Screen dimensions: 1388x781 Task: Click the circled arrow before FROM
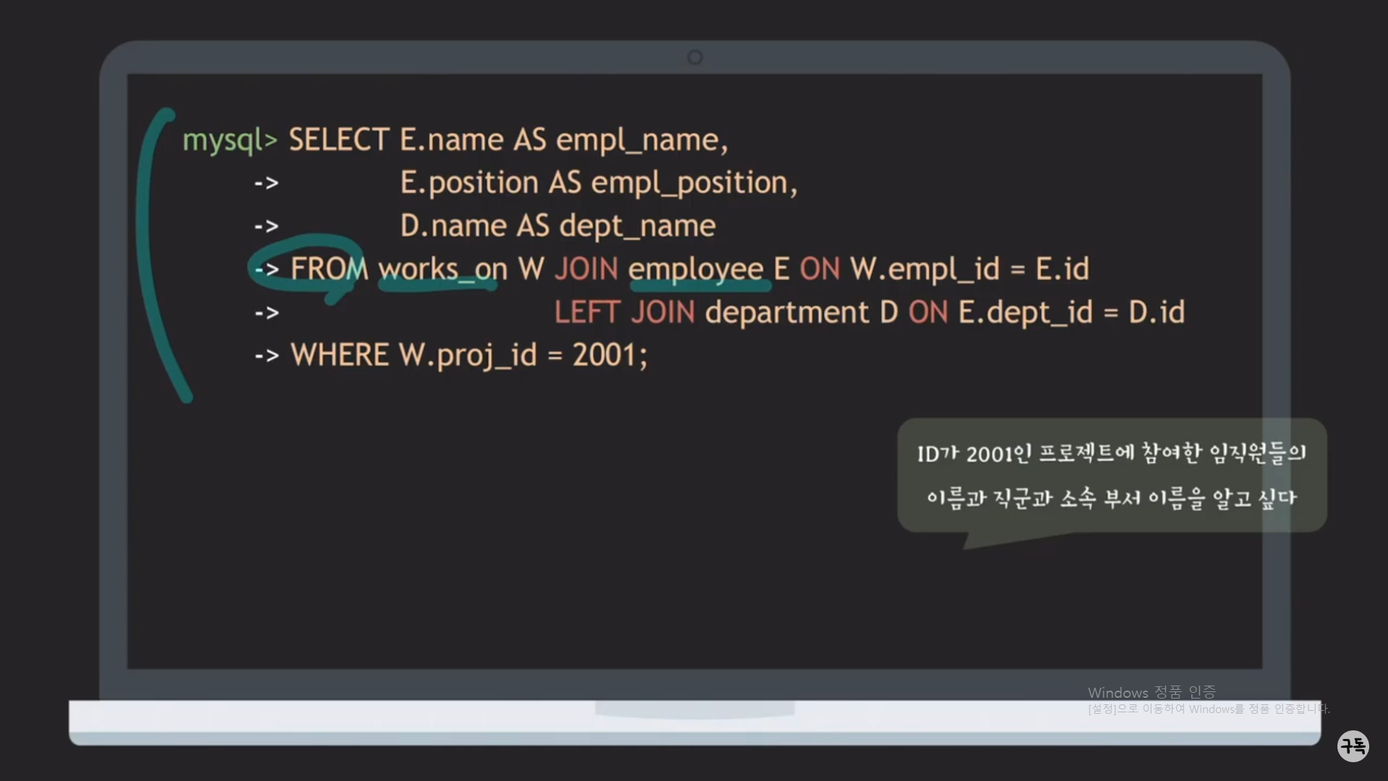tap(267, 269)
